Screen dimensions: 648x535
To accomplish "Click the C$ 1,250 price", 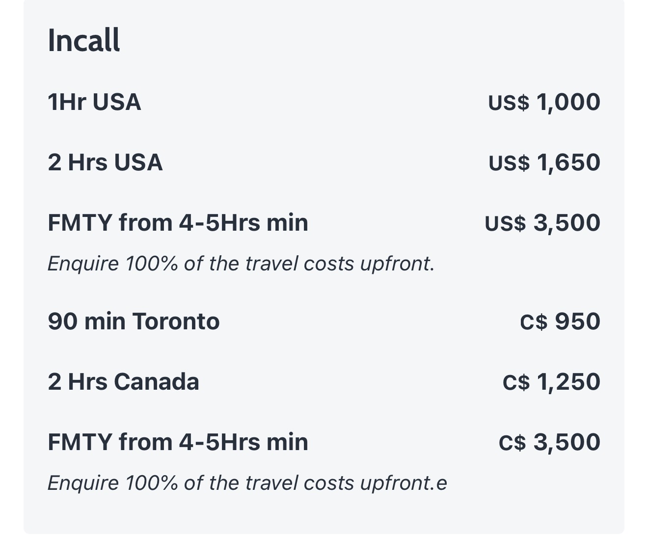I will (551, 382).
